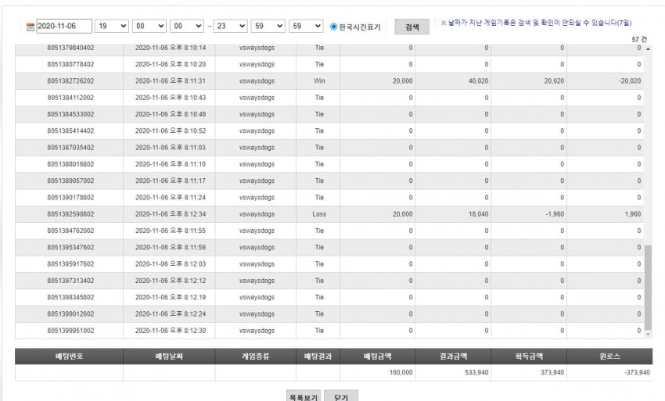The width and height of the screenshot is (665, 401).
Task: Click the 7-day search notice text
Action: tap(537, 23)
